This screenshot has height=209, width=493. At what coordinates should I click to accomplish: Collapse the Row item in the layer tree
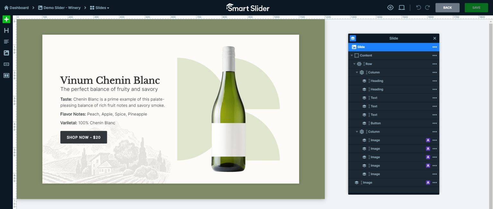[x=354, y=64]
